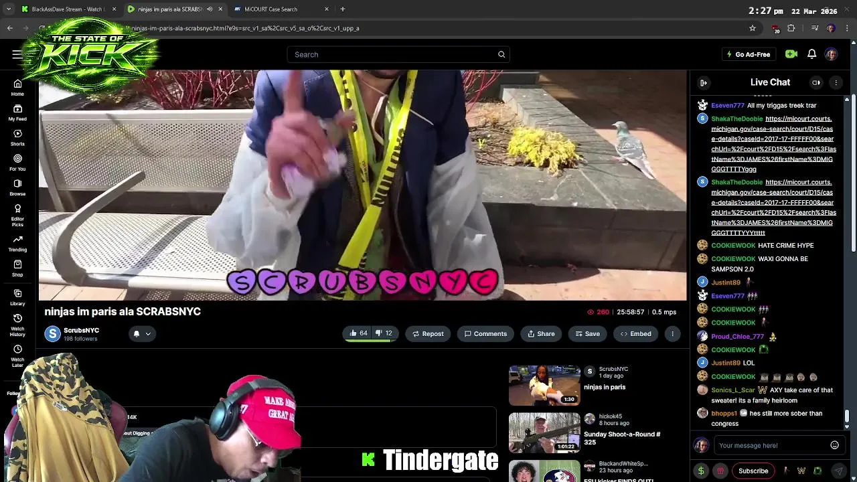Send the chat message arrow icon
The width and height of the screenshot is (857, 482).
coord(839,471)
